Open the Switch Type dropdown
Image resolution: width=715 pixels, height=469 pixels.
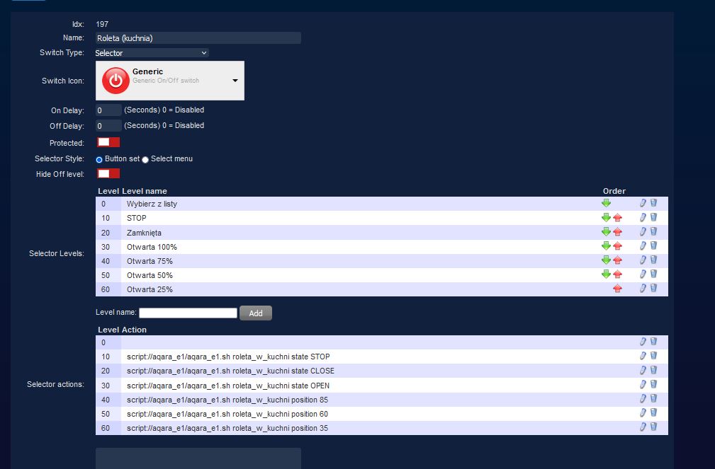click(x=152, y=53)
